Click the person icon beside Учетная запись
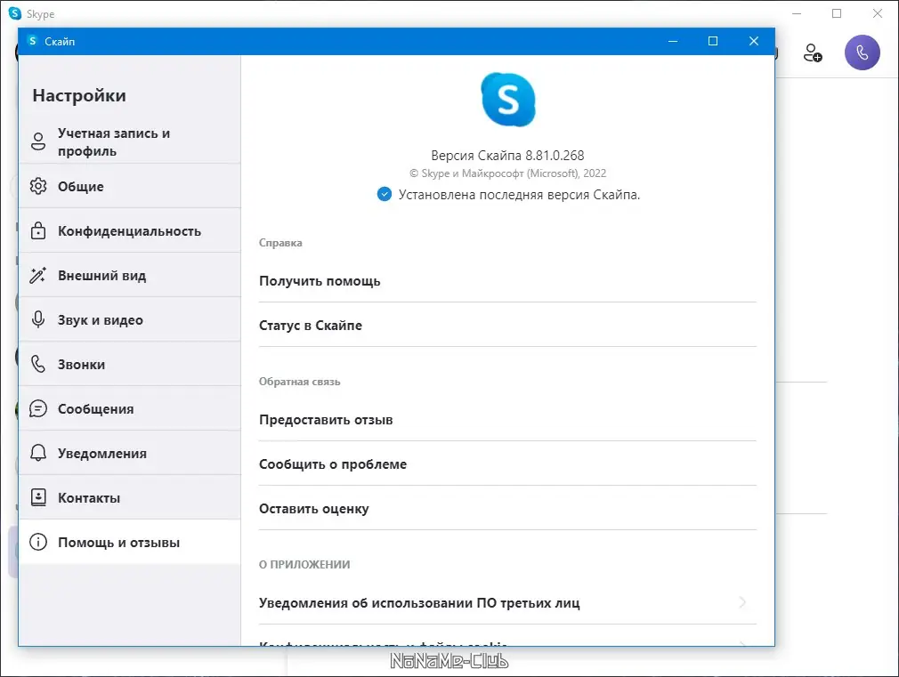The height and width of the screenshot is (677, 899). (x=38, y=141)
